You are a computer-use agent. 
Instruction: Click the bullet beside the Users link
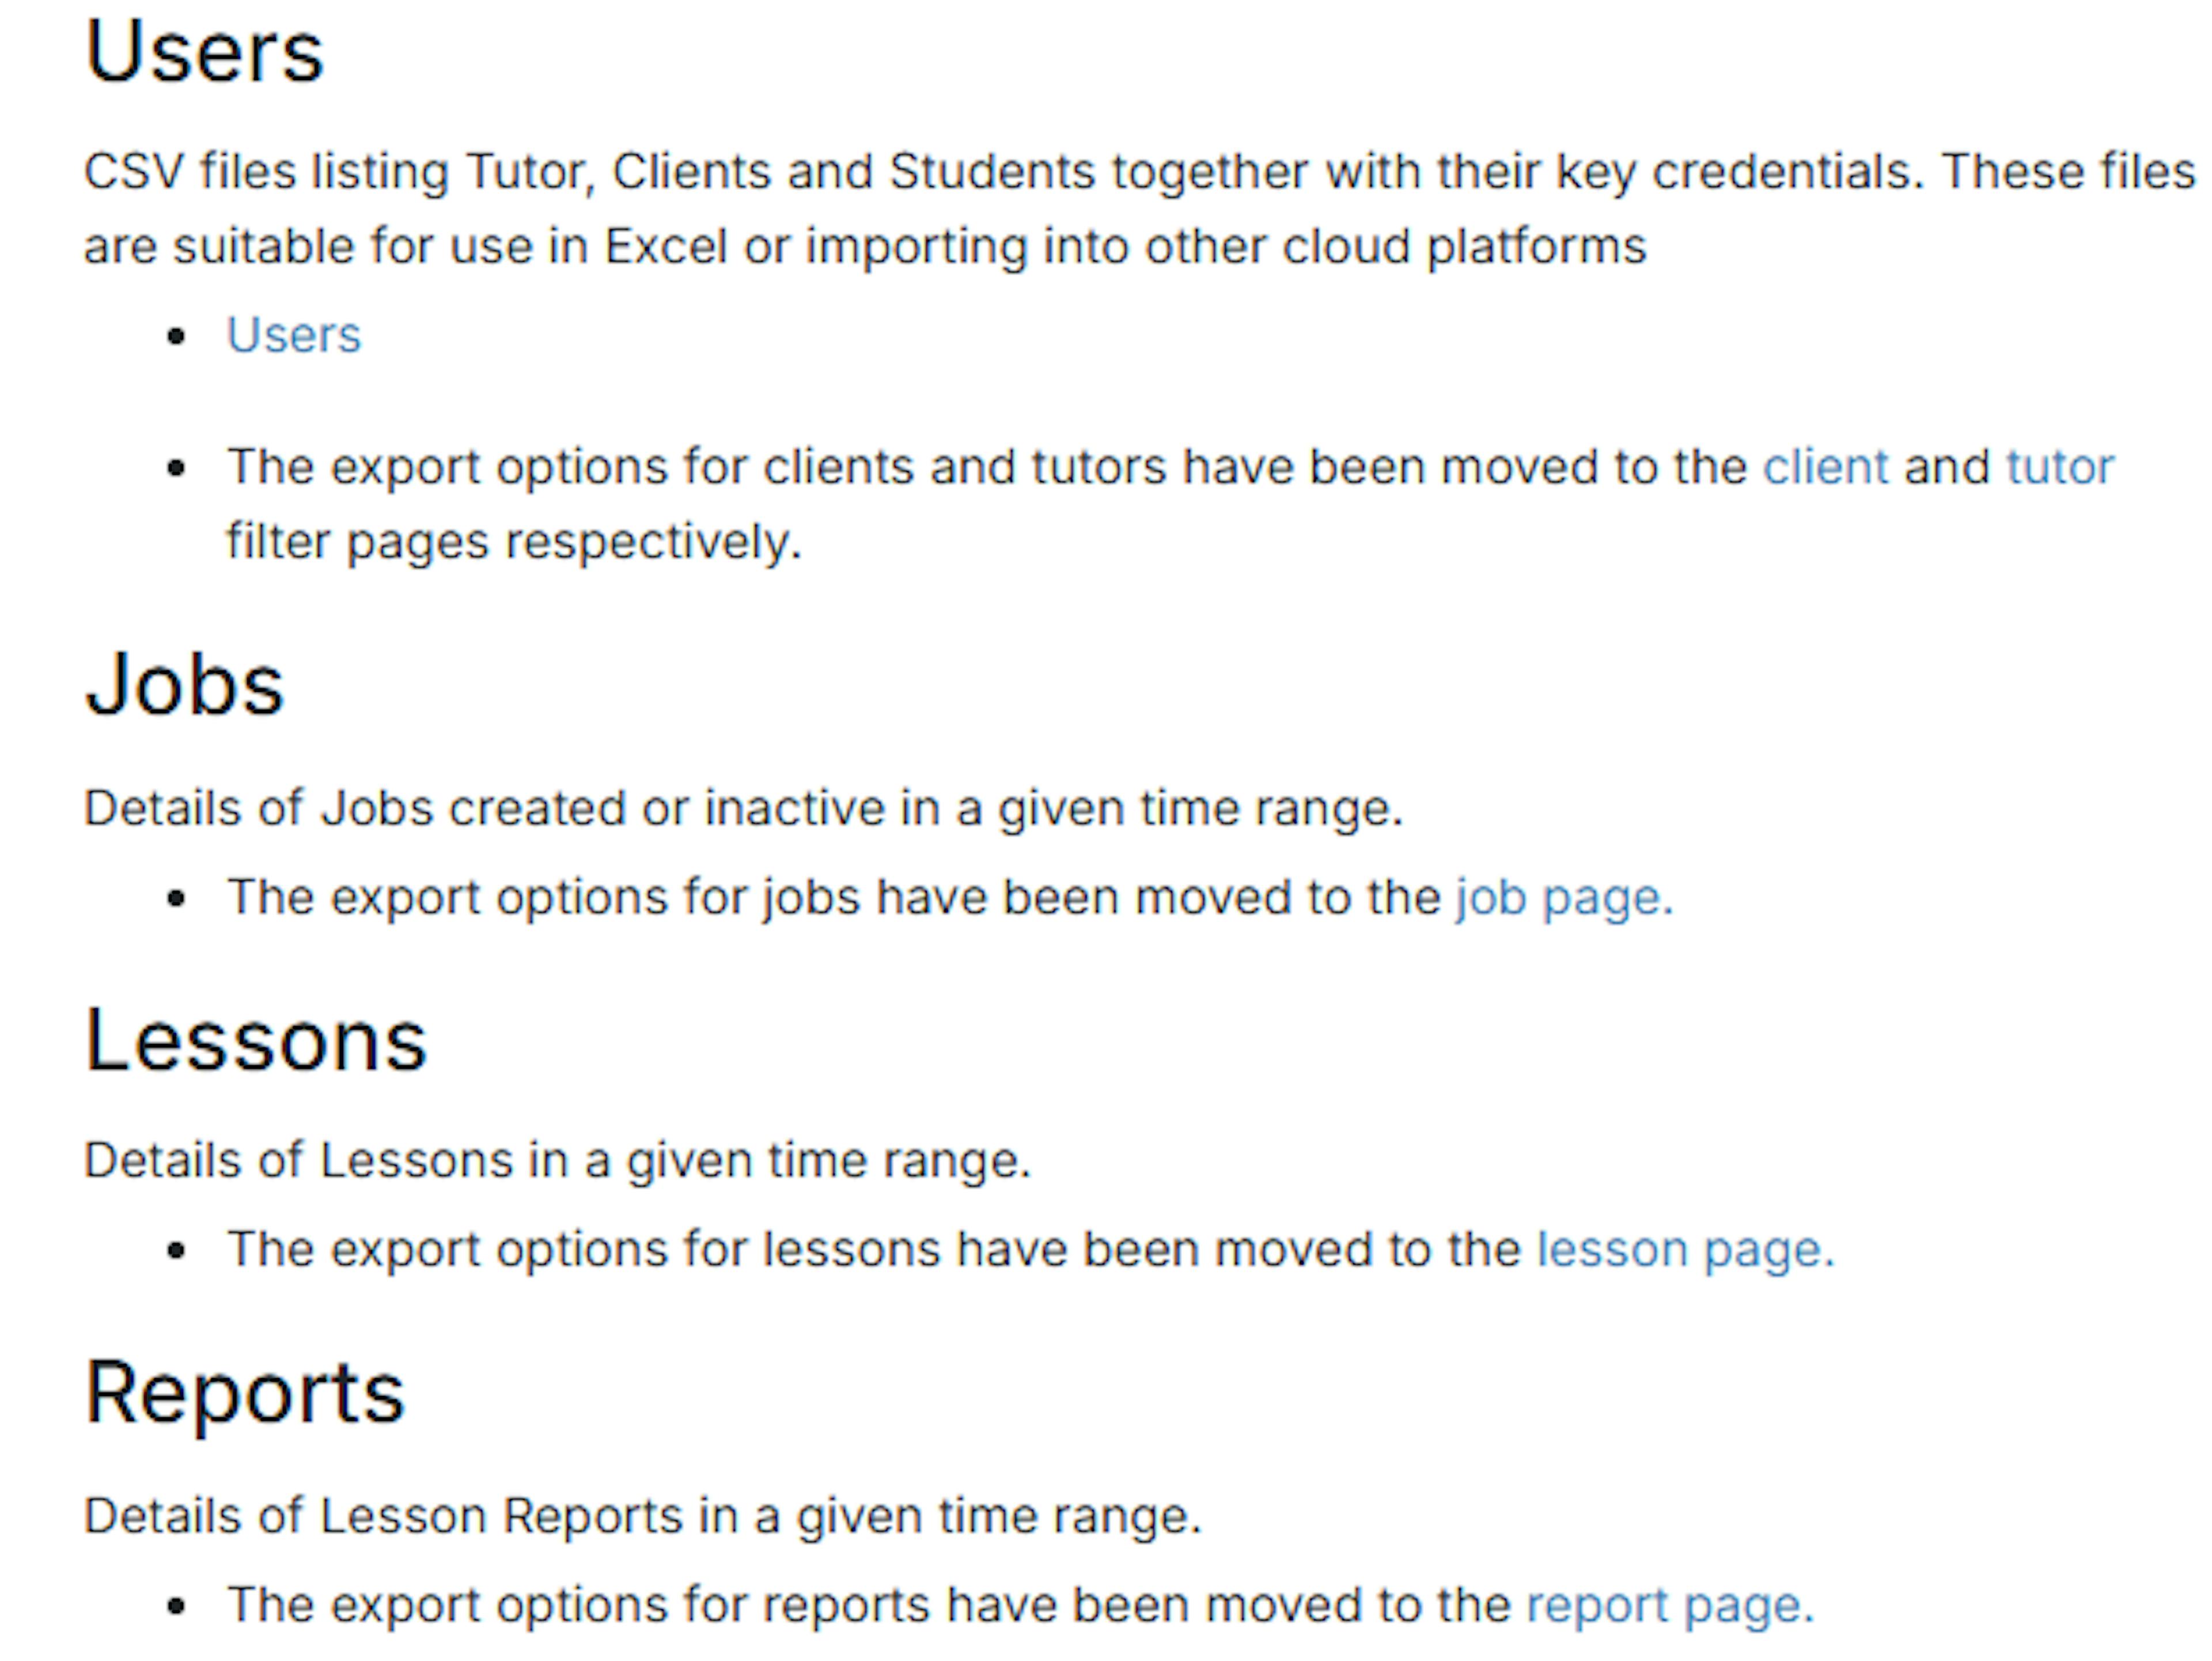click(177, 336)
